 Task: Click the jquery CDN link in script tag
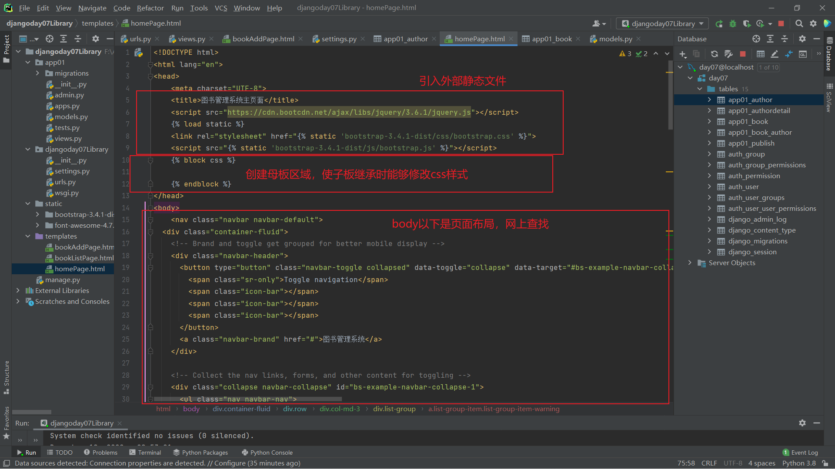(x=349, y=113)
